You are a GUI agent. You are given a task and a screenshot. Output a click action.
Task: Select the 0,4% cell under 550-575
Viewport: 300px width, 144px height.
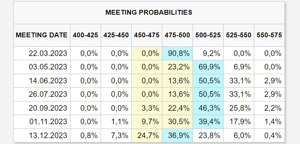[x=269, y=136]
